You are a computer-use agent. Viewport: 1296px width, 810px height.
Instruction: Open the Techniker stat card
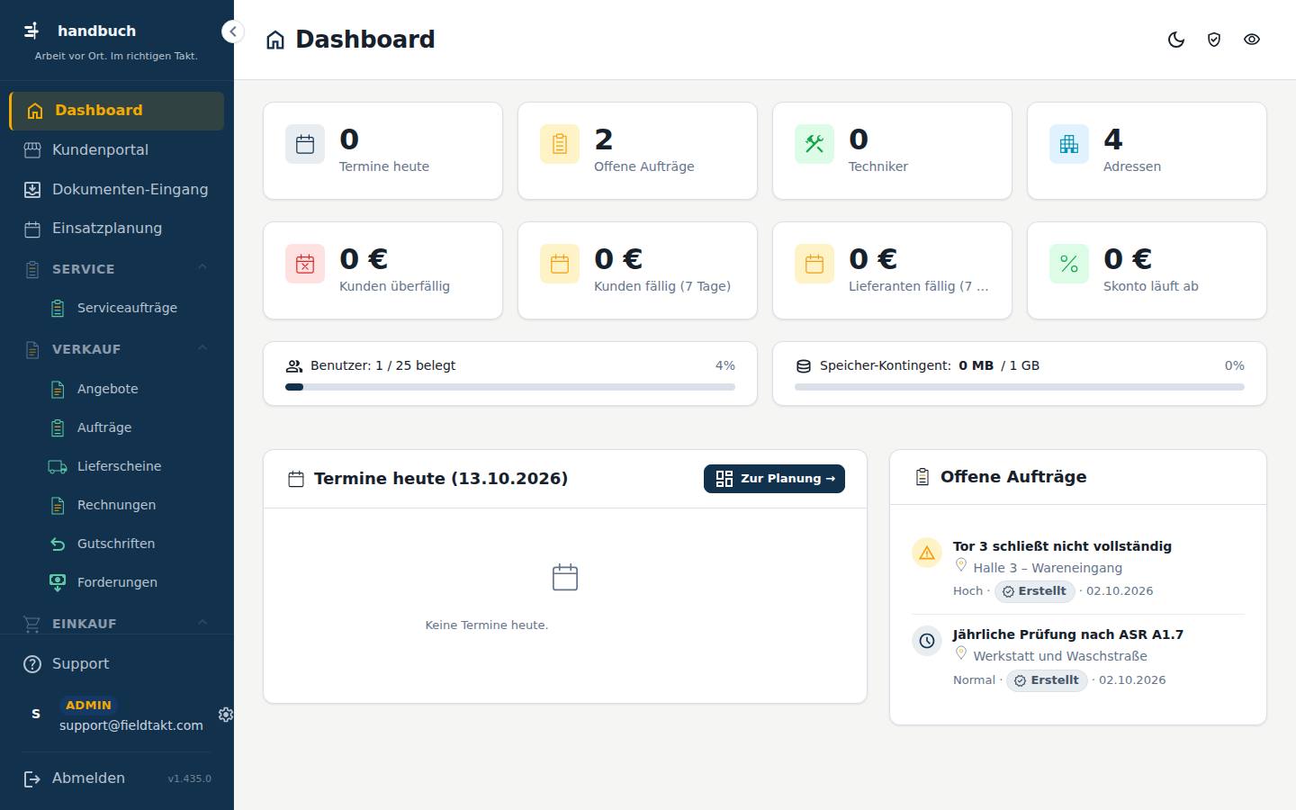[x=892, y=150]
